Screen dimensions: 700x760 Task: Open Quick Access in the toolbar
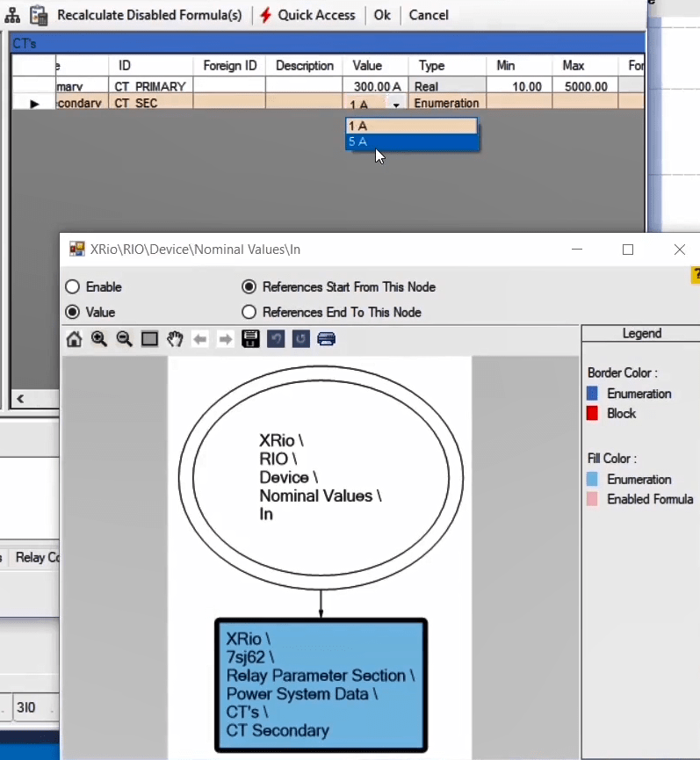click(x=307, y=15)
